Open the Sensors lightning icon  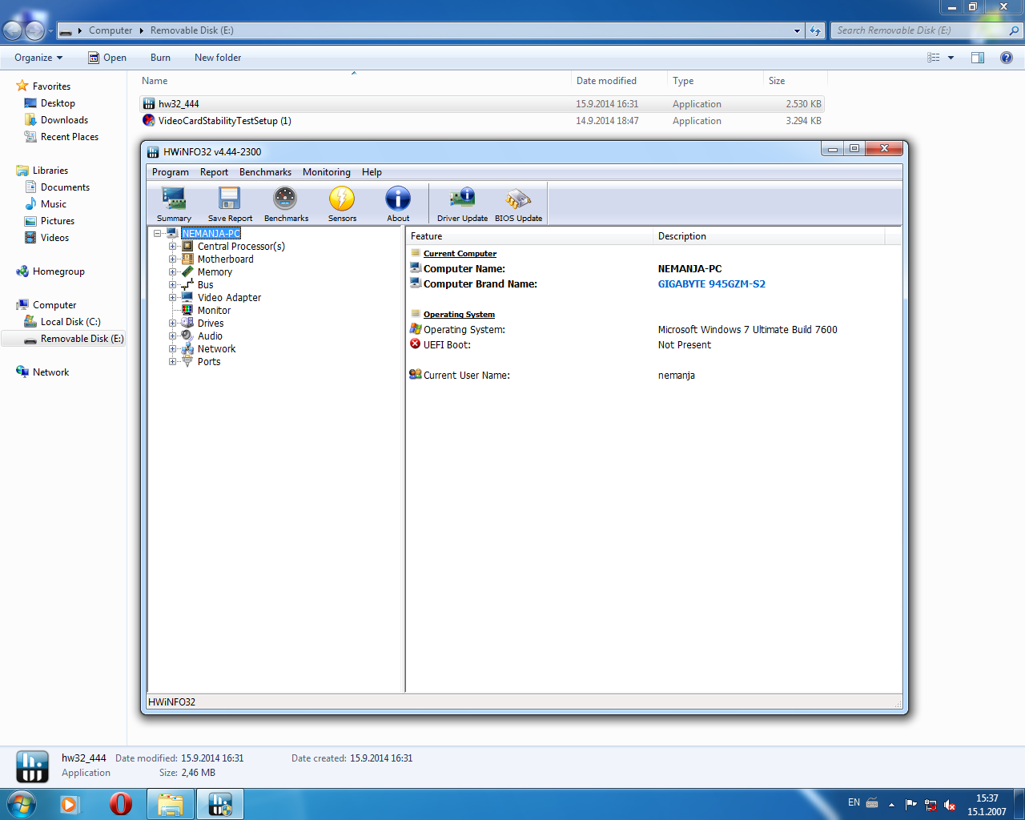[342, 203]
